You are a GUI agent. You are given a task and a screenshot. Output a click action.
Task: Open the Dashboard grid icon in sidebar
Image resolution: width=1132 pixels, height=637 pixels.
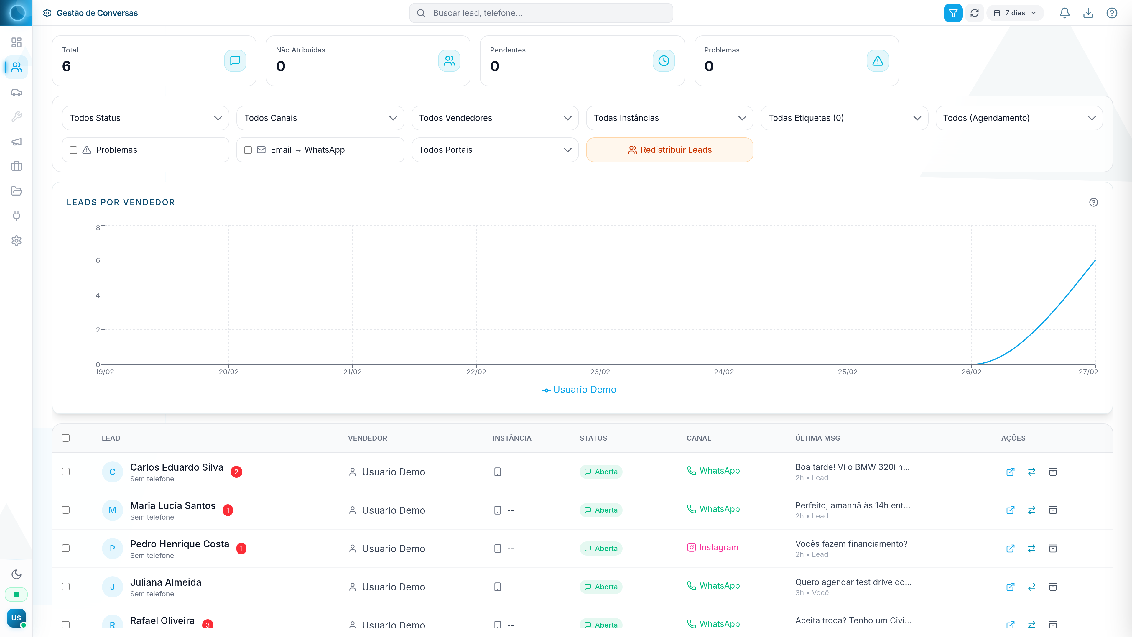click(16, 43)
